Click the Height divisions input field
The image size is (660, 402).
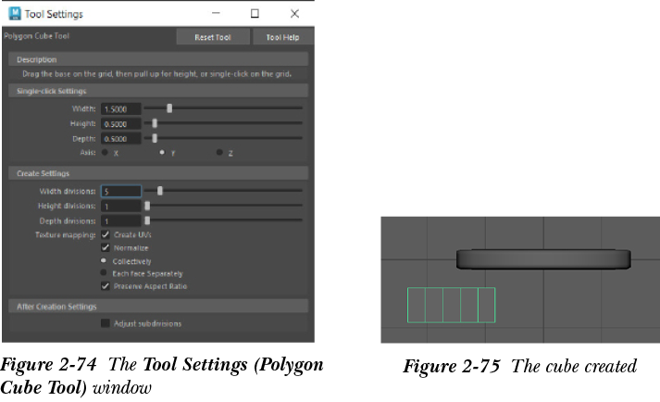pyautogui.click(x=120, y=206)
